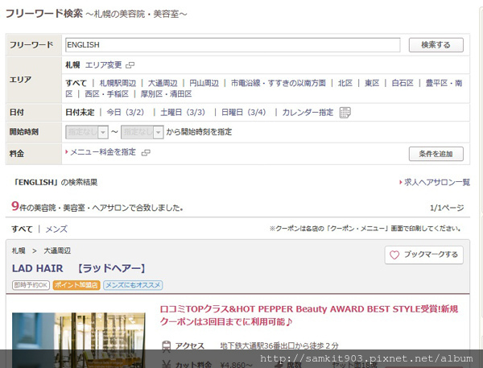Select the 厚別区・清田区 area filter
Viewport: 483px width, 368px height.
167,94
